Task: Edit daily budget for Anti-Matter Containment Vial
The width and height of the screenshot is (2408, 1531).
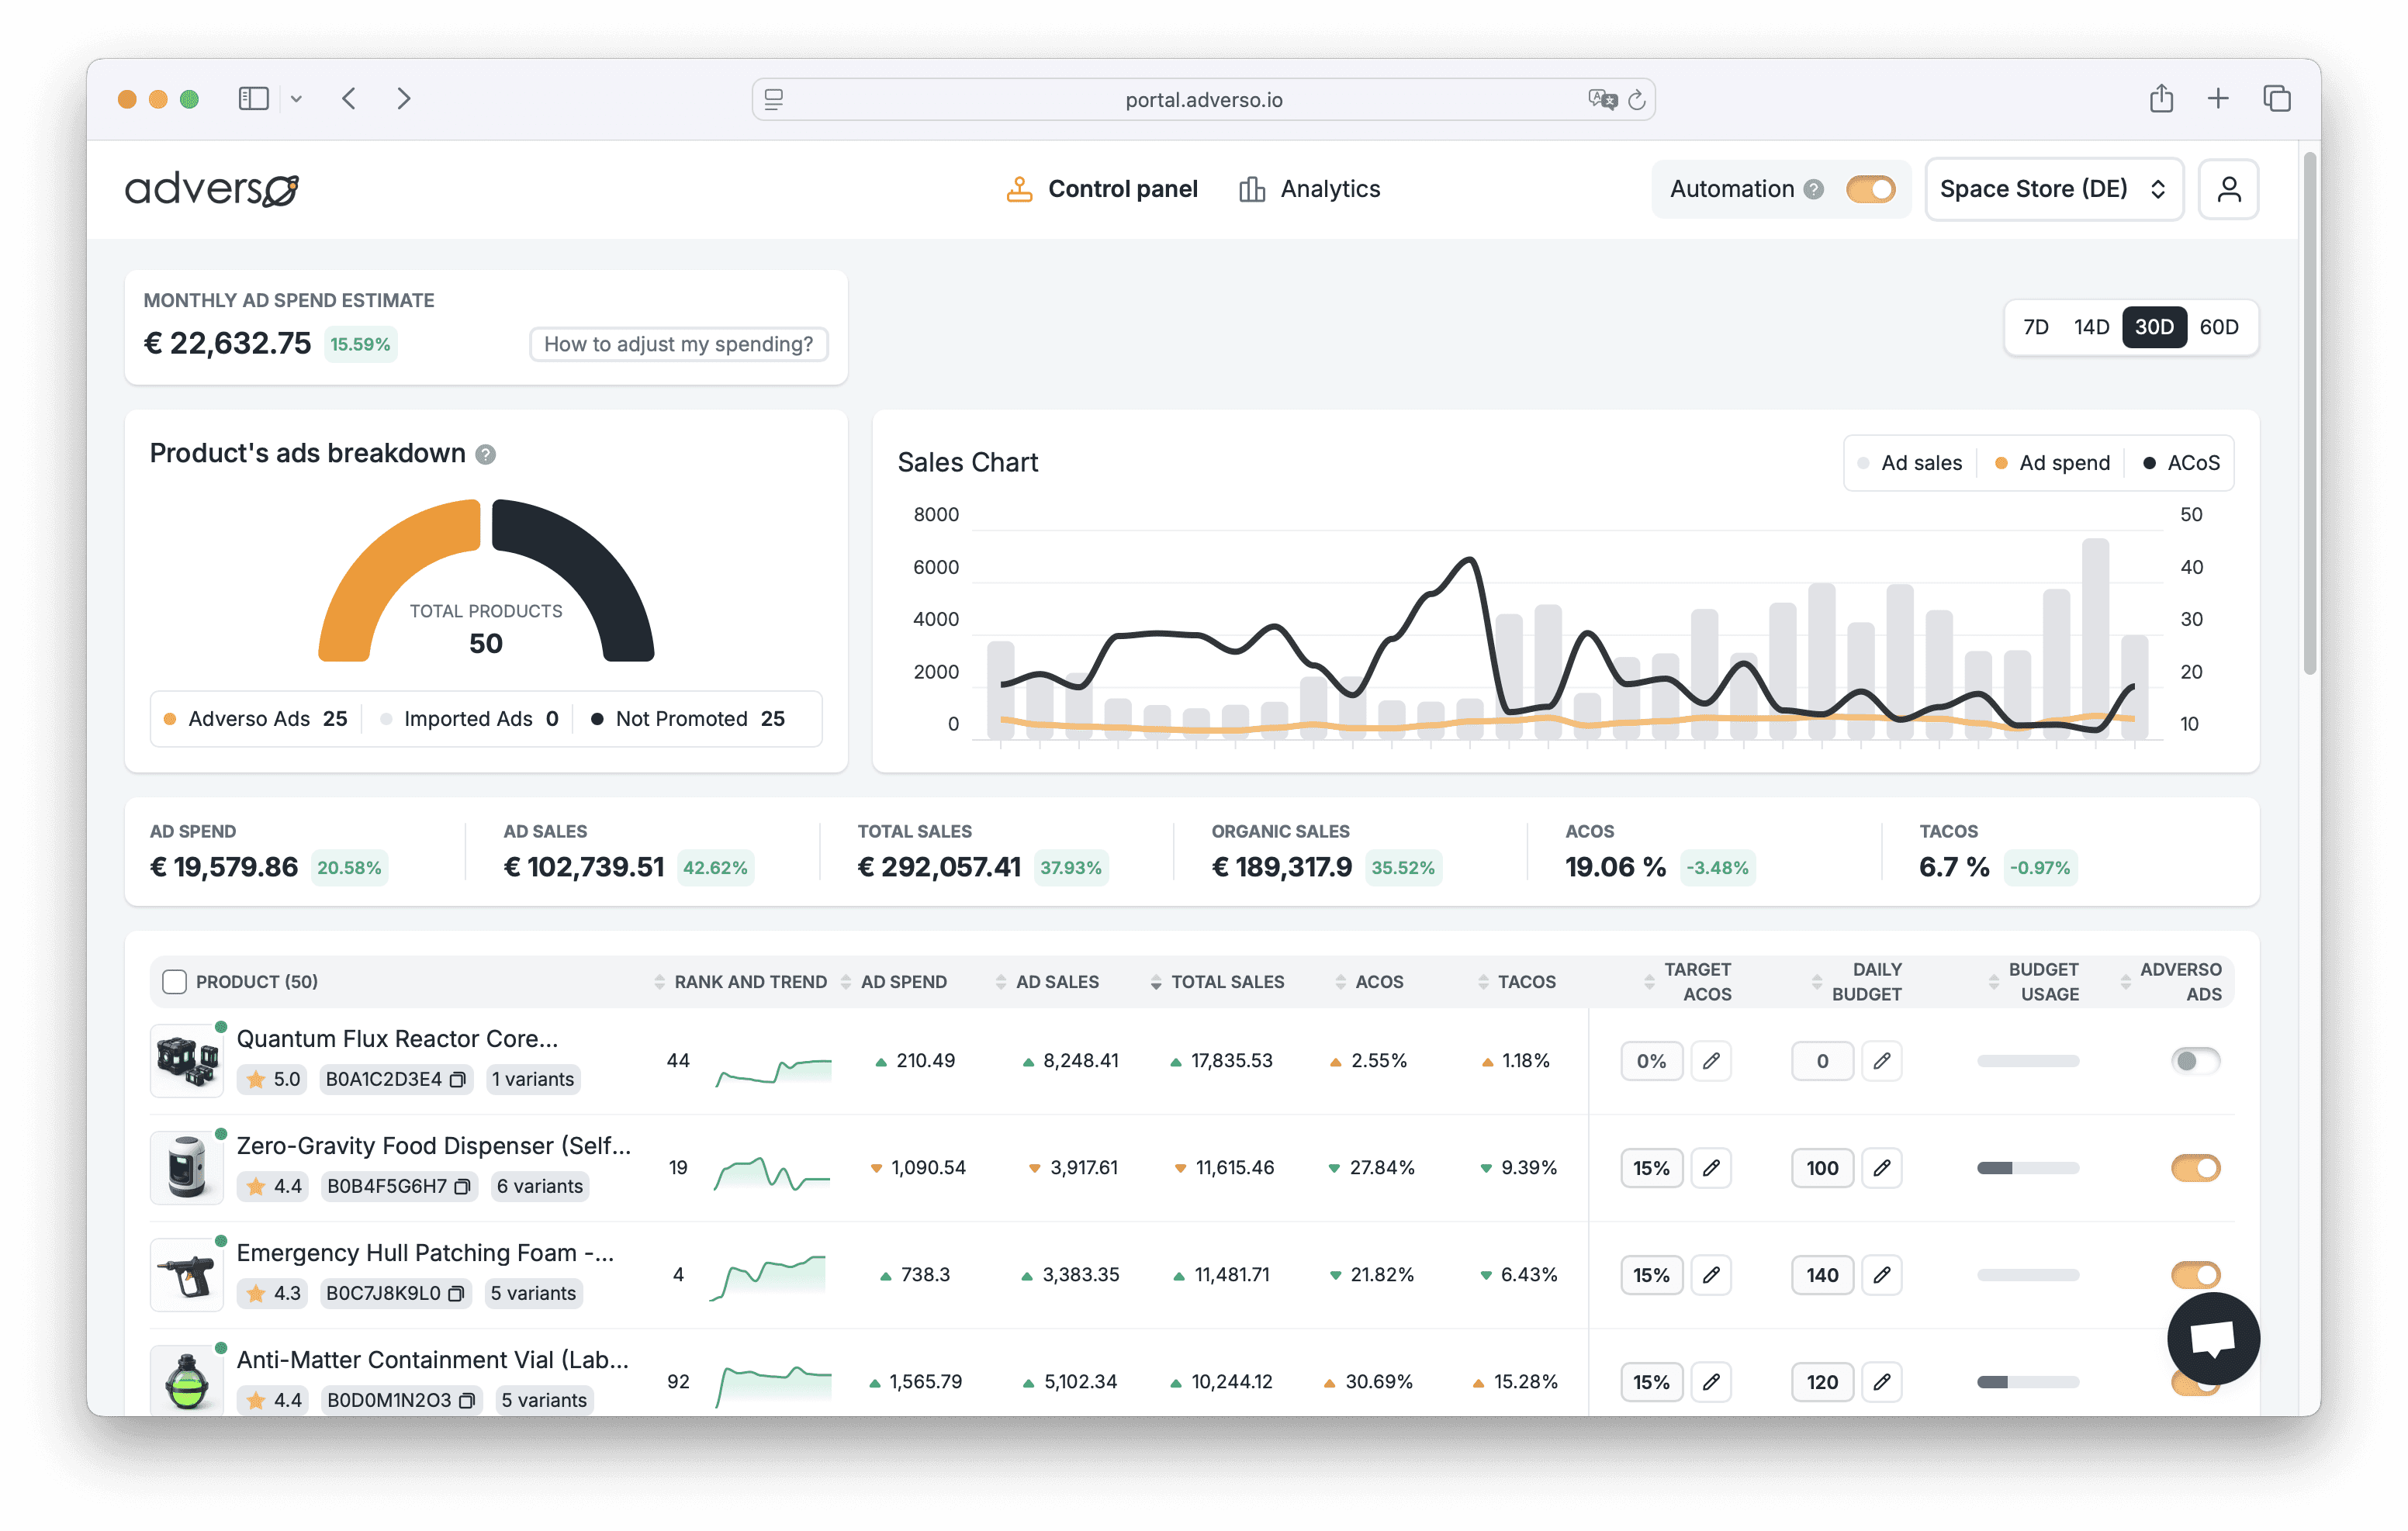Action: [1881, 1381]
